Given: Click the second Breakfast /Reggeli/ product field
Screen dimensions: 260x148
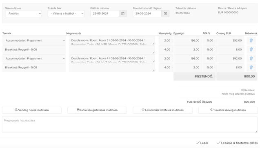Looking at the screenshot, I should (x=34, y=67).
